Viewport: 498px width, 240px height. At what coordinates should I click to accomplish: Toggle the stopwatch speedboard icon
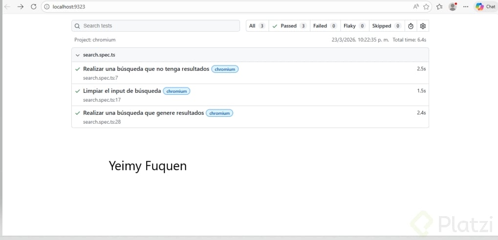(411, 26)
